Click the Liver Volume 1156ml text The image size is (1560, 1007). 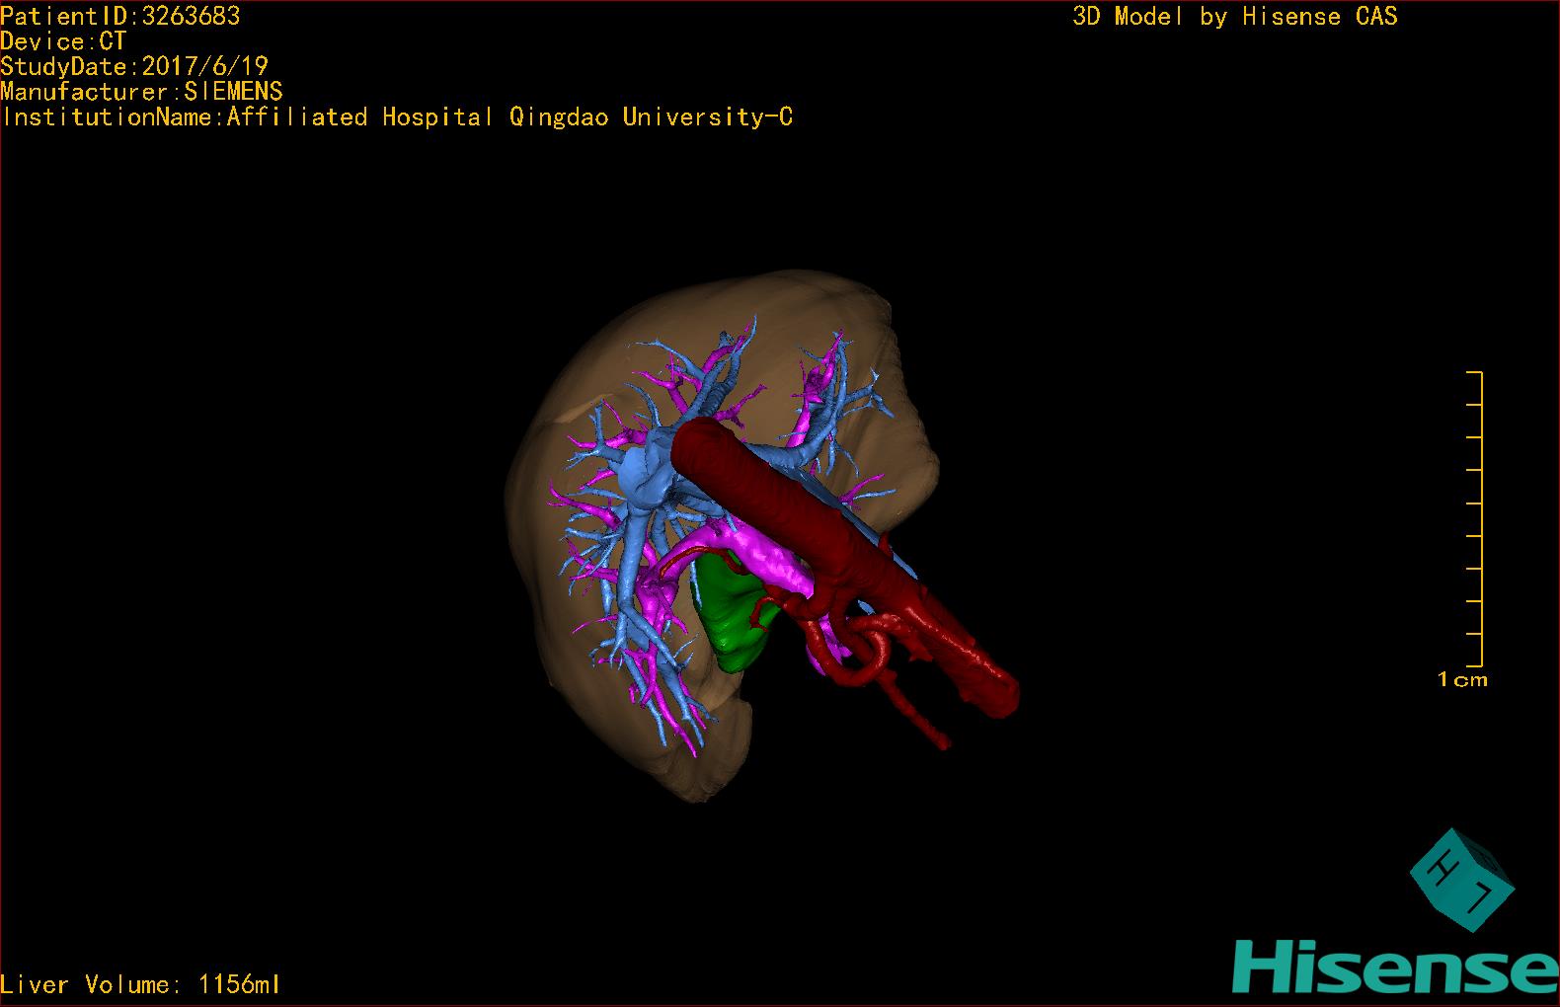click(x=140, y=984)
